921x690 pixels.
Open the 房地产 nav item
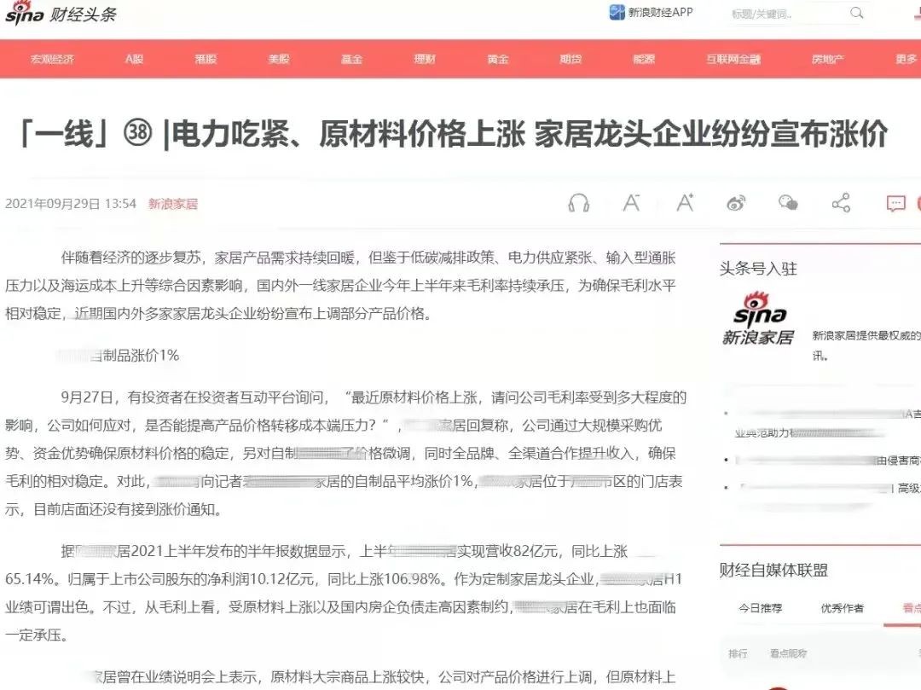[x=828, y=59]
